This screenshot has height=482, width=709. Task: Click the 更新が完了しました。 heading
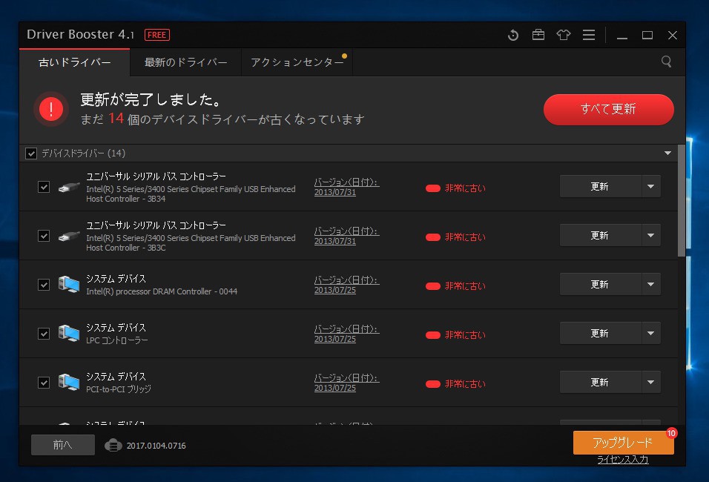pos(151,99)
